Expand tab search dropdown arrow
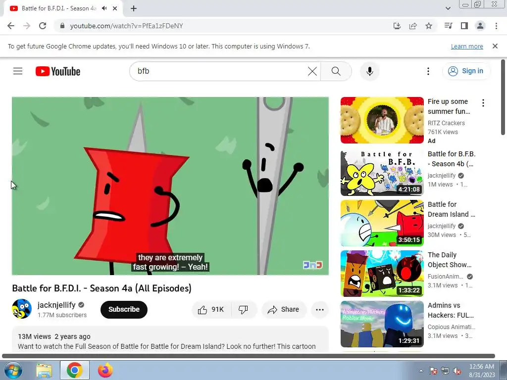Image resolution: width=507 pixels, height=380 pixels. point(448,8)
